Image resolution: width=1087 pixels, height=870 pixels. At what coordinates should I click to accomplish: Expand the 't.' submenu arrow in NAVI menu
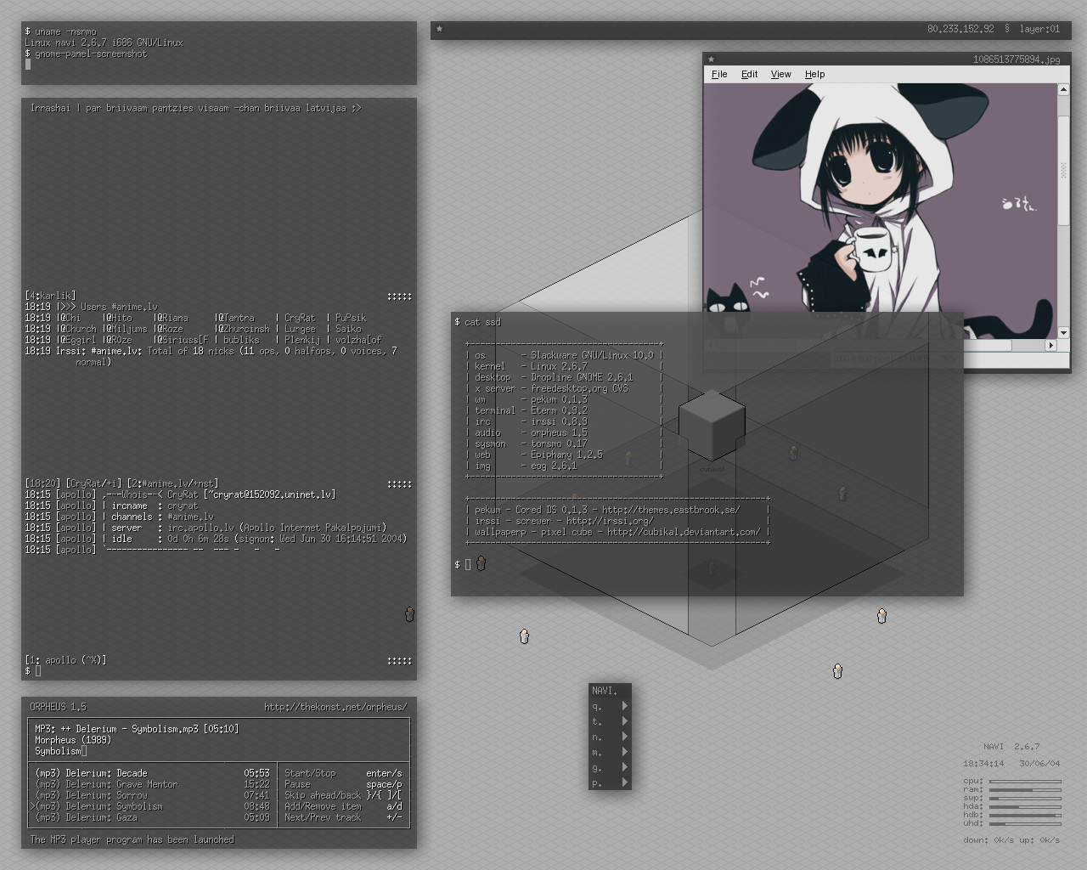point(624,720)
